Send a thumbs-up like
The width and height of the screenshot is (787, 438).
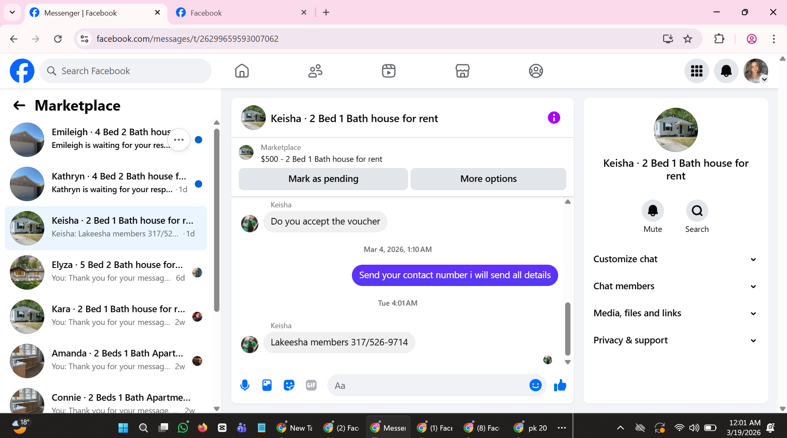560,385
